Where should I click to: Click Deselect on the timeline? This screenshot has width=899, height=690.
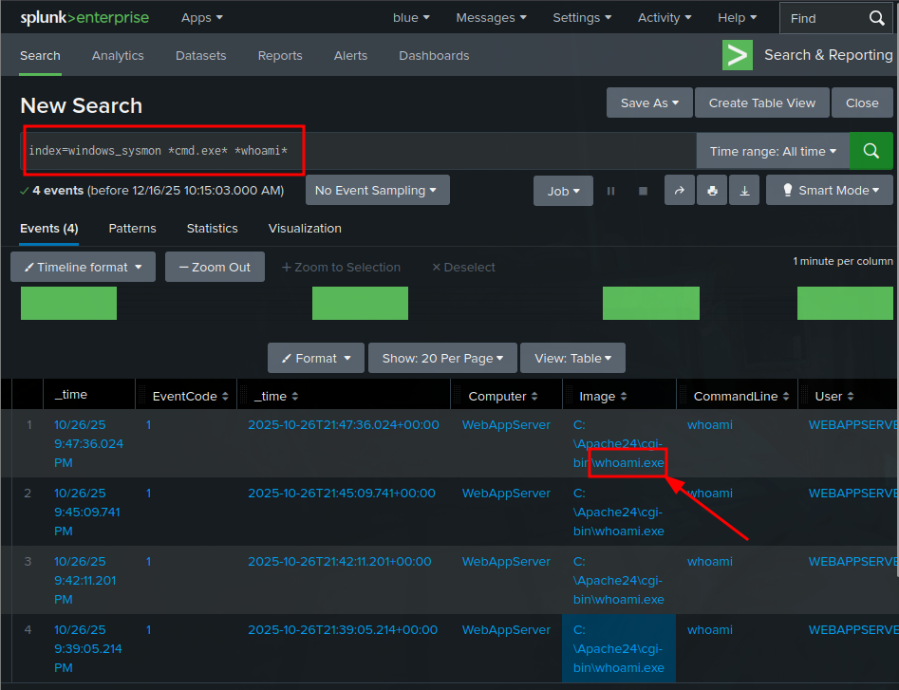pos(463,267)
